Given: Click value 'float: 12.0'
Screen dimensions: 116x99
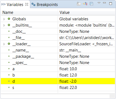Looking at the screenshot, I should pyautogui.click(x=68, y=75).
